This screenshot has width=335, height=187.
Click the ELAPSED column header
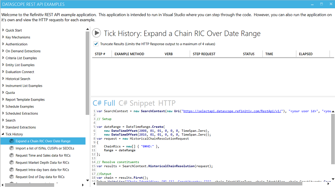pyautogui.click(x=306, y=54)
